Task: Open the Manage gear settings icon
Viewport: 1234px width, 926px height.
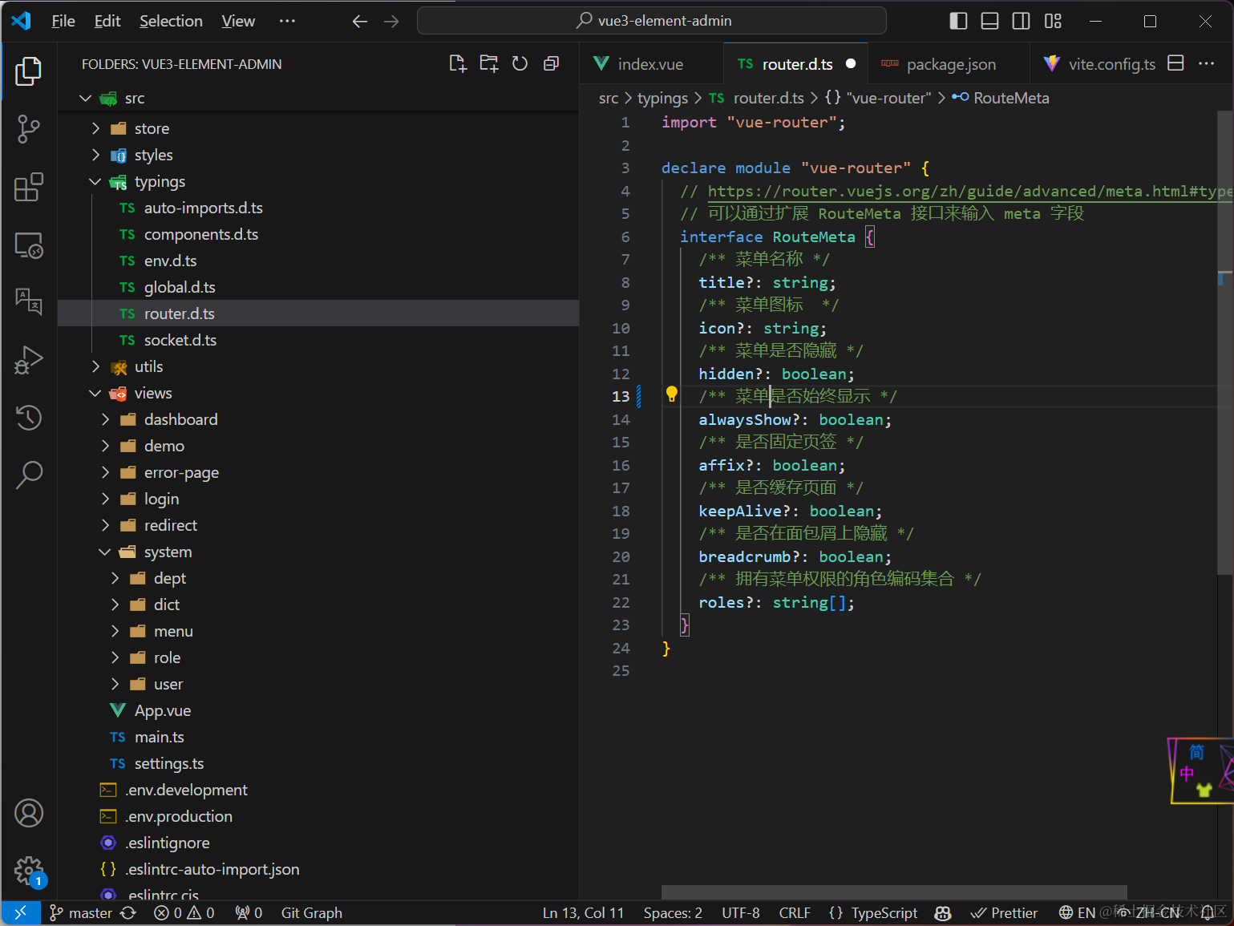Action: click(x=29, y=871)
